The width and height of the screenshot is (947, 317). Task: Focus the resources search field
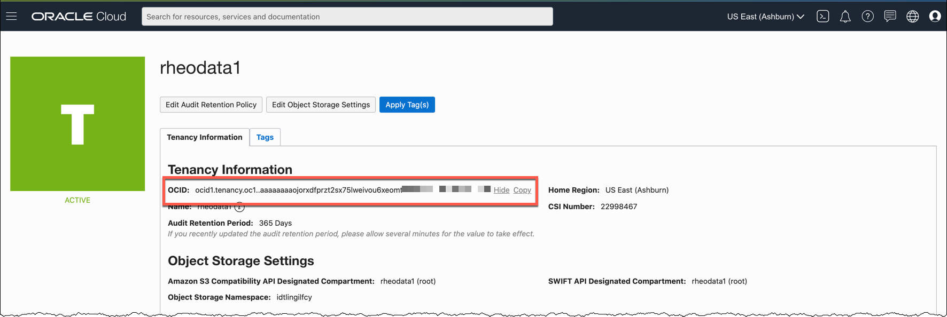[347, 17]
